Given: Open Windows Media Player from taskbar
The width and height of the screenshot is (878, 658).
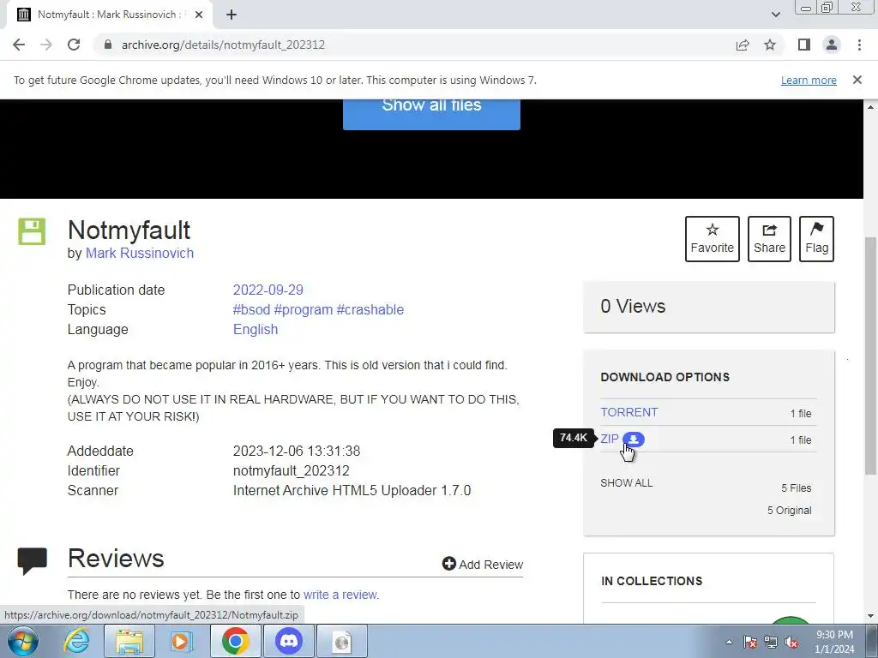Looking at the screenshot, I should pos(182,641).
